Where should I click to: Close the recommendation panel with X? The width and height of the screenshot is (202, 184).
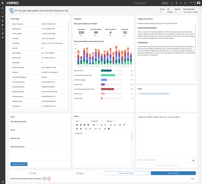coord(200,8)
